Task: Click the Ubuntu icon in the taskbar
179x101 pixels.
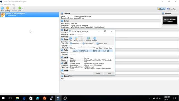Action: coord(44,98)
